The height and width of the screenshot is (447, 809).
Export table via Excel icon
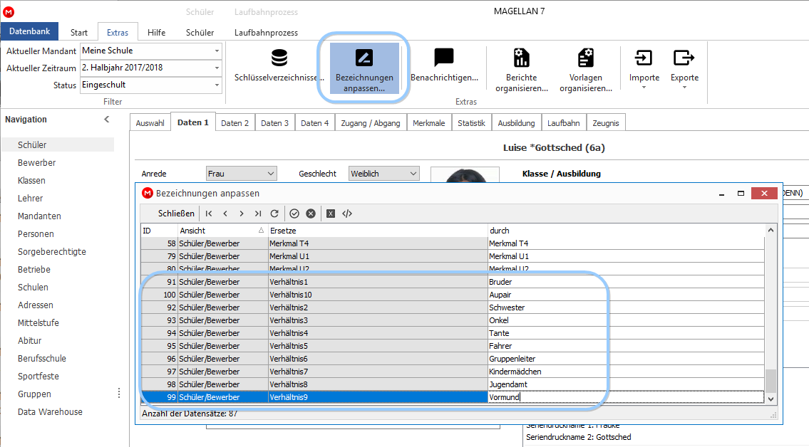click(331, 214)
